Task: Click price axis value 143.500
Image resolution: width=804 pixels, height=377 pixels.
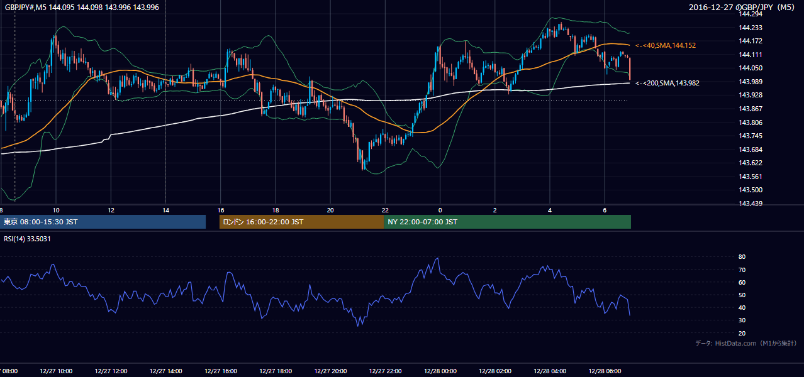Action: click(x=750, y=190)
